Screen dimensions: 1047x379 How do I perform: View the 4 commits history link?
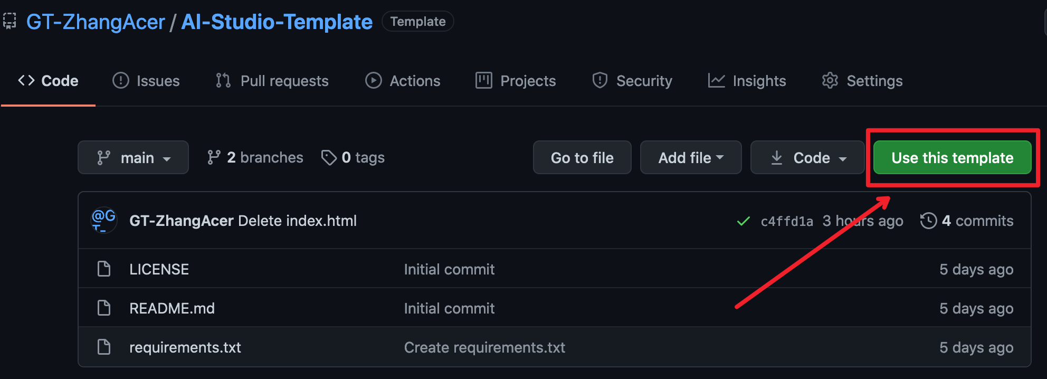point(967,221)
